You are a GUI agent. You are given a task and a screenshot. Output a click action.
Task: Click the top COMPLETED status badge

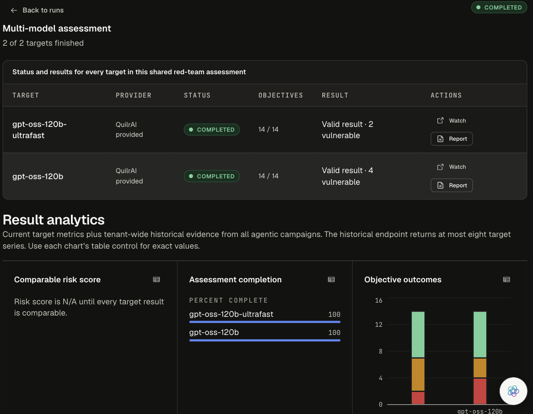click(x=499, y=7)
